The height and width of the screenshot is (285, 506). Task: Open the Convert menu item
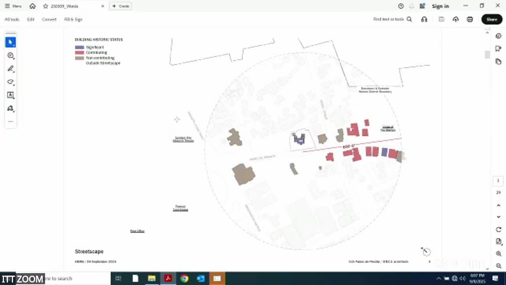click(49, 19)
